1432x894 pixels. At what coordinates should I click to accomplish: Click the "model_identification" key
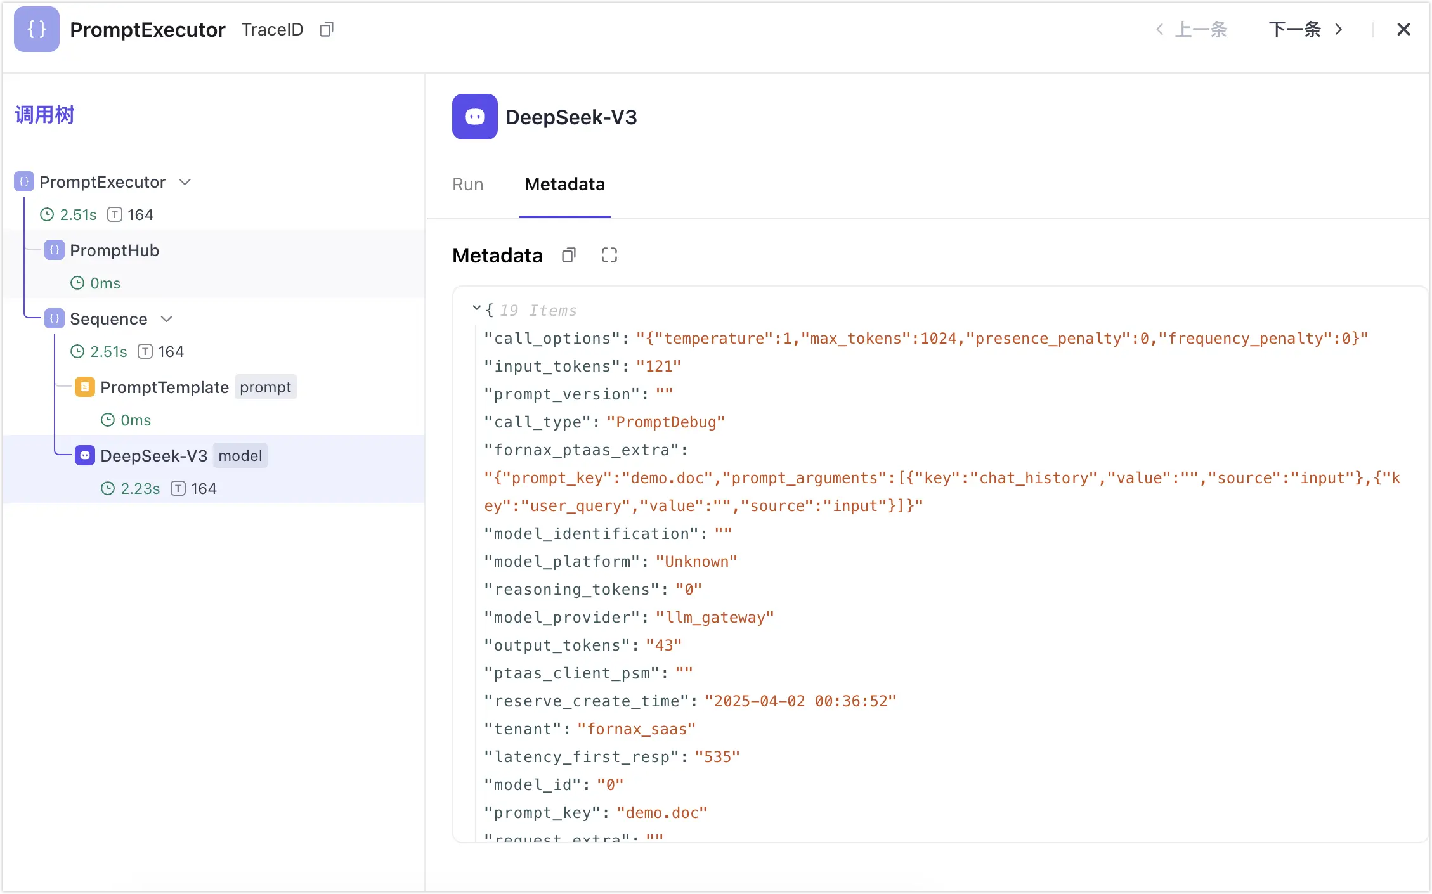591,534
